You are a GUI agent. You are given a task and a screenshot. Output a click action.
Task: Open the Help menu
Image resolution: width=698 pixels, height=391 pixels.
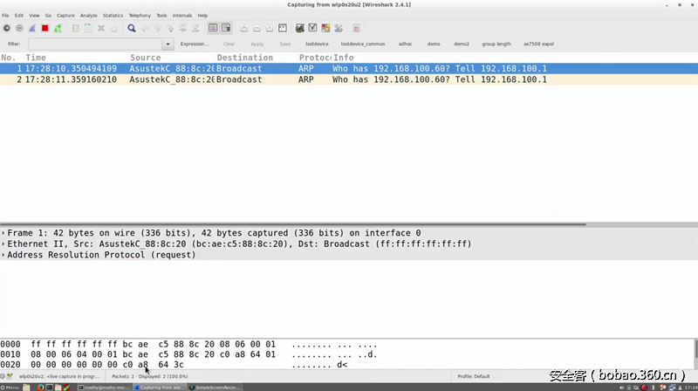202,15
